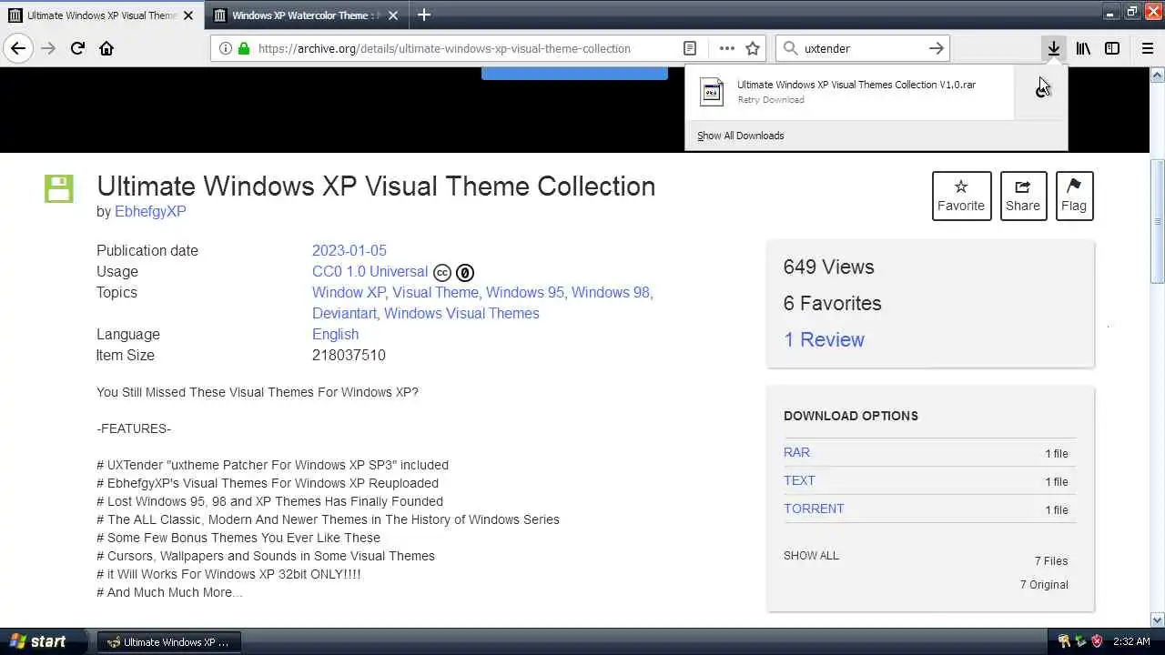Viewport: 1165px width, 655px height.
Task: Click the search box containing uxtender
Action: [x=862, y=48]
